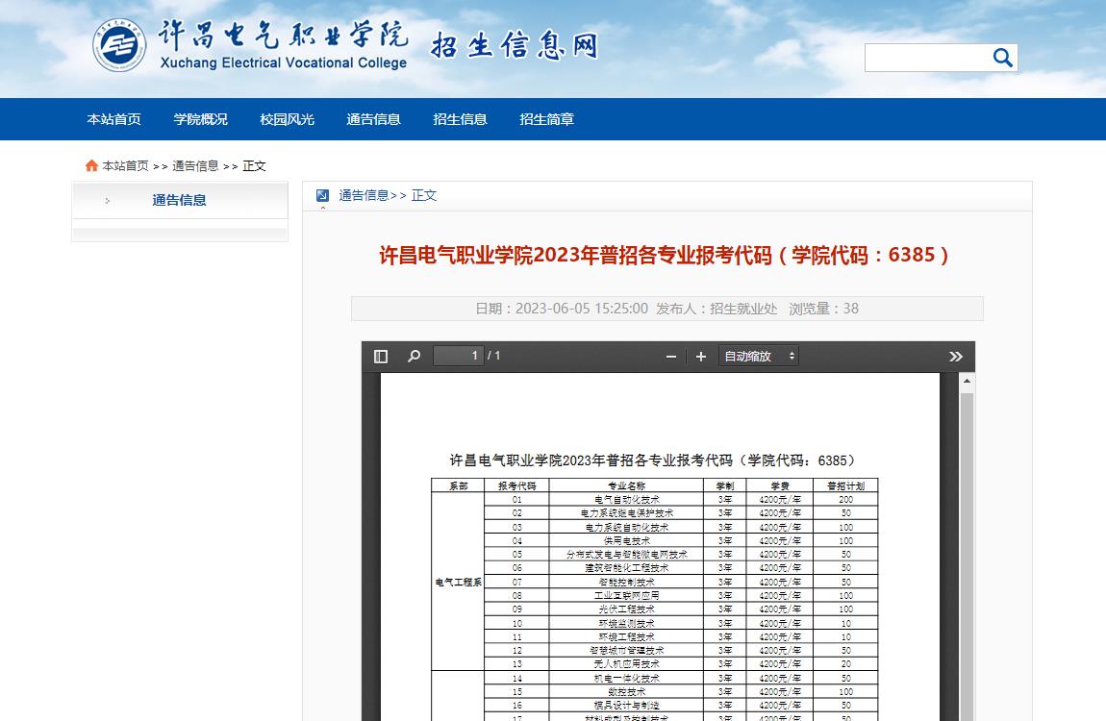Click the PDF scrollbar up arrow
The image size is (1106, 721).
tap(968, 382)
